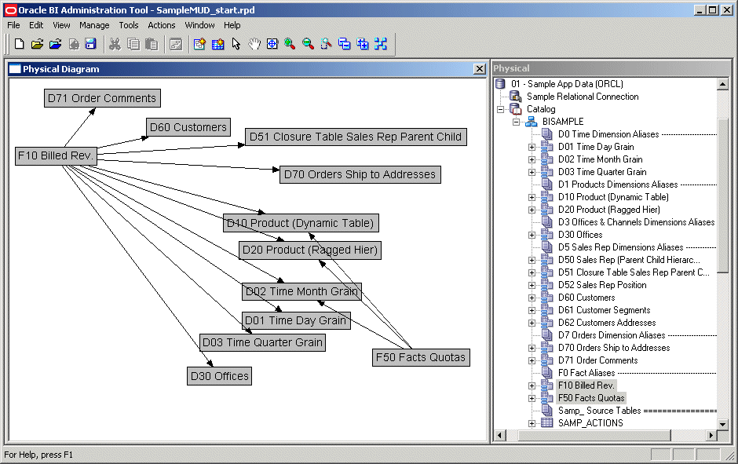
Task: Select the D71 Order Comments diagram box
Action: click(102, 98)
